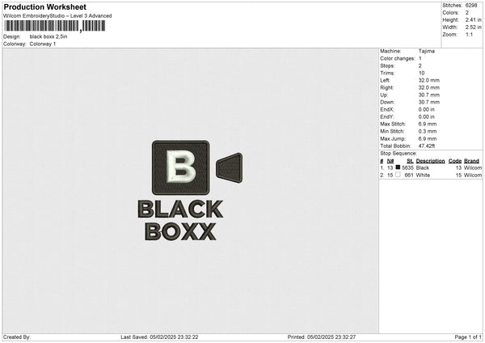
Task: Click the Height value 2.41 in
Action: coord(473,19)
